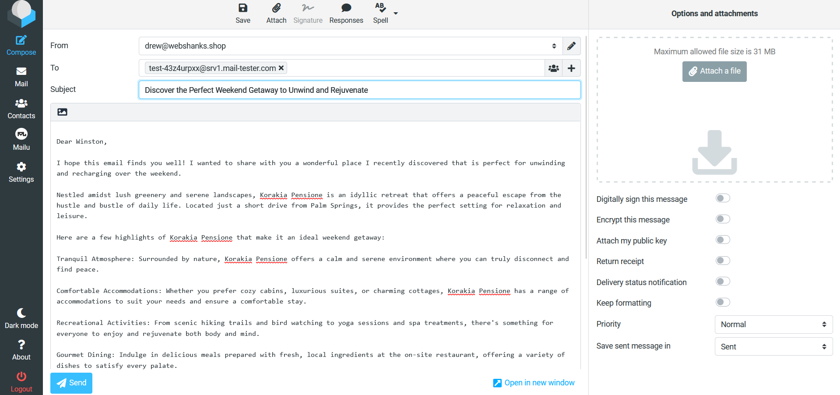The image size is (840, 395).
Task: Expand the Spell language dropdown arrow
Action: tap(396, 14)
